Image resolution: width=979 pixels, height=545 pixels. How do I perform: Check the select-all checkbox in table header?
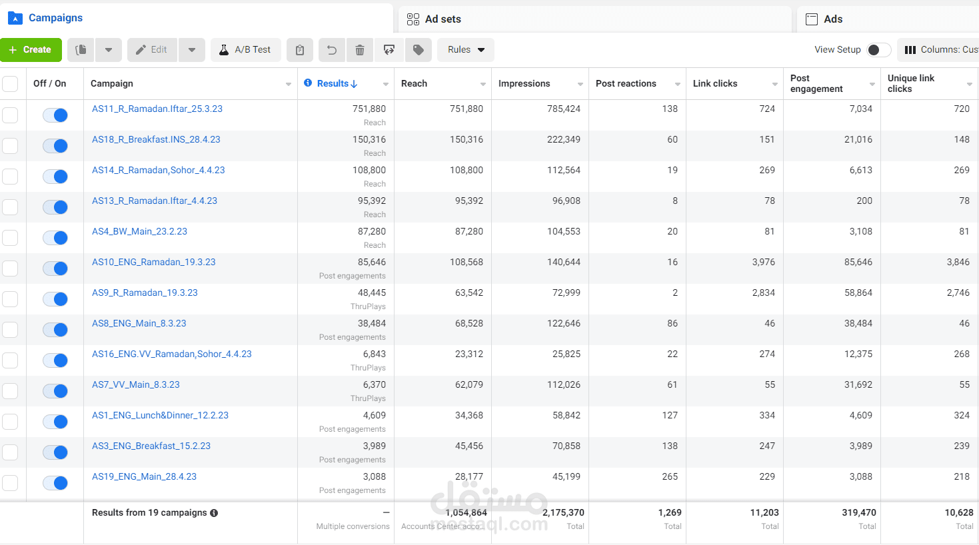[x=10, y=84]
